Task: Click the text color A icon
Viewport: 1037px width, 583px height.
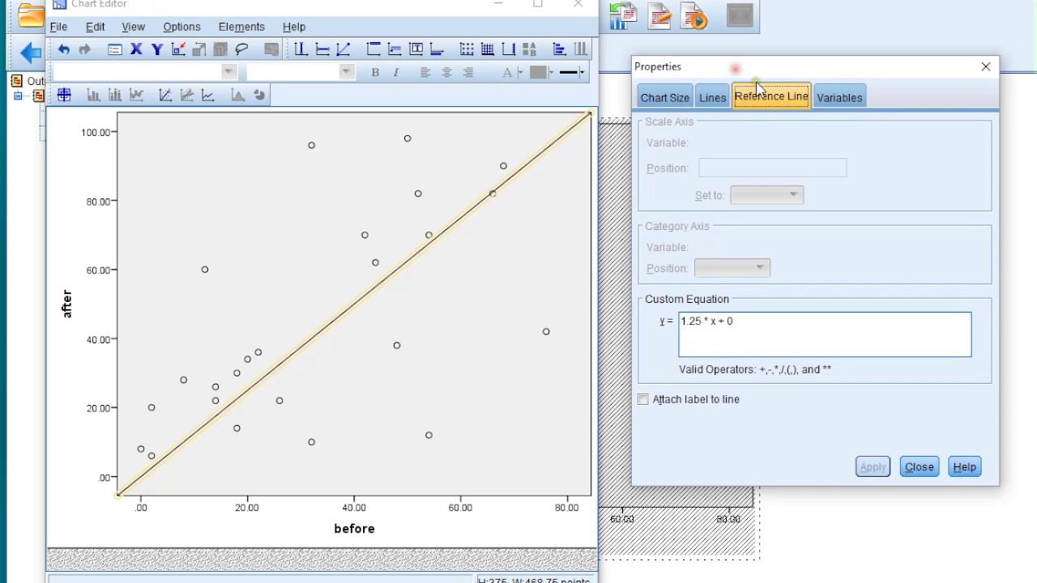Action: pyautogui.click(x=508, y=72)
